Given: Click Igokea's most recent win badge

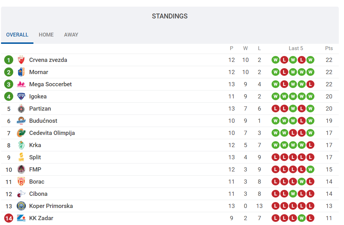Looking at the screenshot, I should (310, 96).
